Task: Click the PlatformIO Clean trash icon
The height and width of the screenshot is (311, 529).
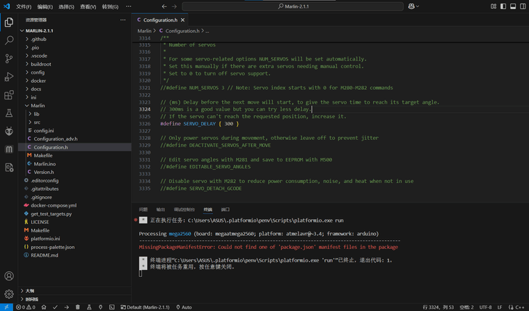Action: coord(77,307)
